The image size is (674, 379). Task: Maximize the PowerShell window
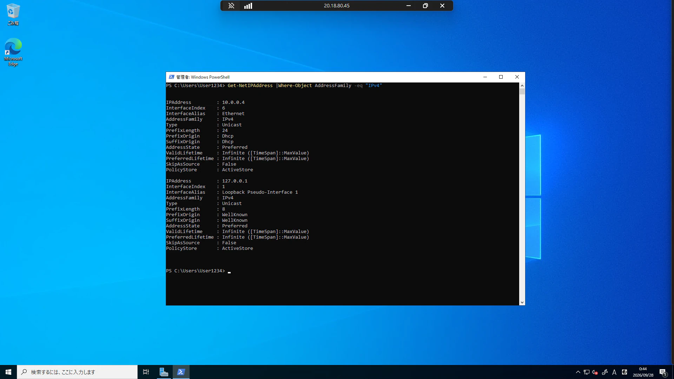click(501, 77)
